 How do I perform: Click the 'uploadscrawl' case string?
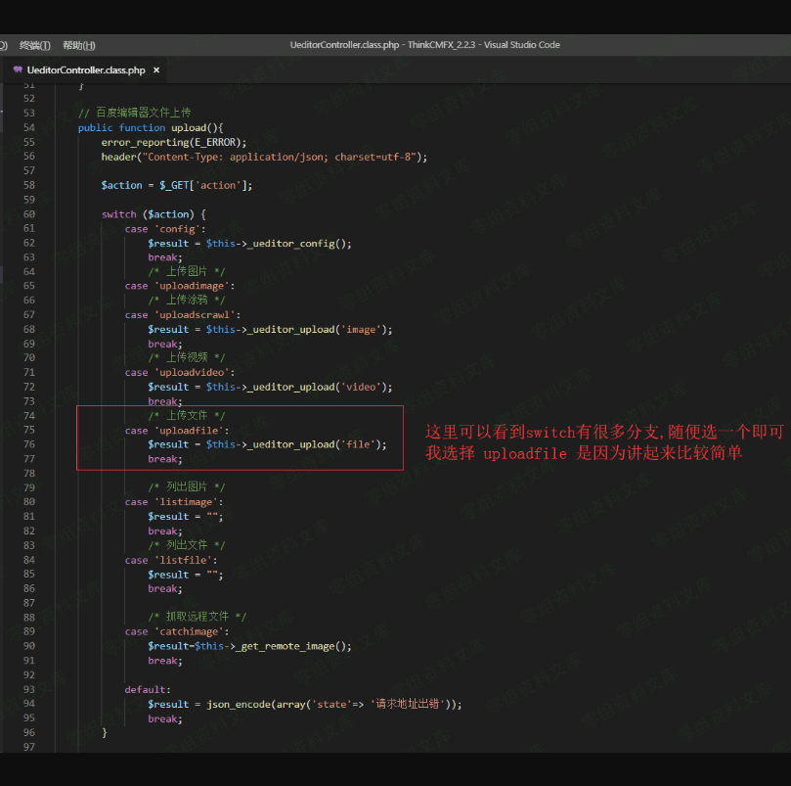coord(197,315)
